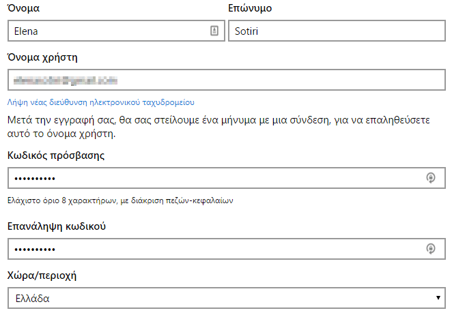Click the Όνομα χρήστη label
This screenshot has width=452, height=315.
pyautogui.click(x=42, y=57)
